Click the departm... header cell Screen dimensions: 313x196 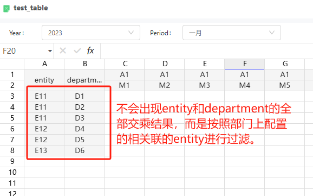click(84, 80)
